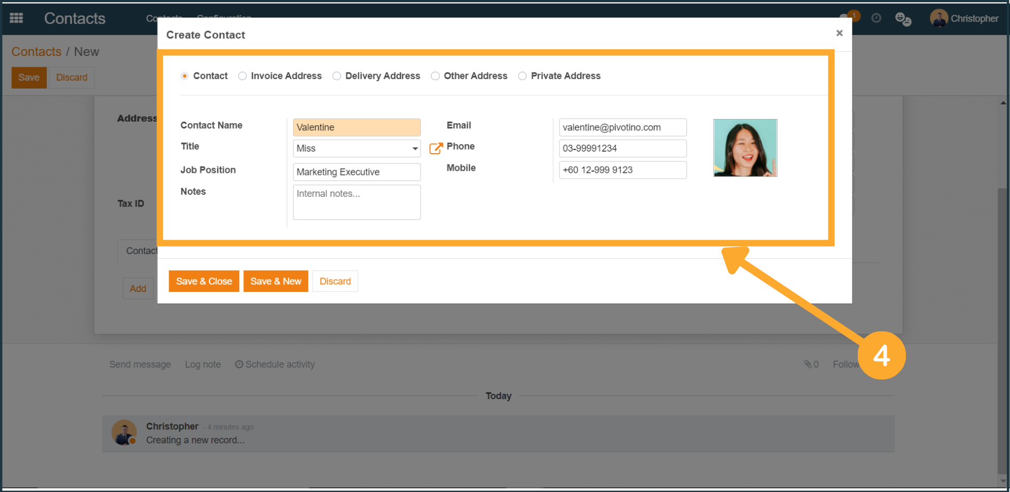1010x492 pixels.
Task: Choose the Private Address radio button
Action: click(x=523, y=76)
